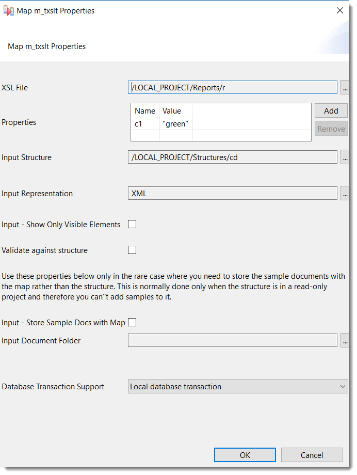Click the Name column header
357x475 pixels.
click(145, 110)
